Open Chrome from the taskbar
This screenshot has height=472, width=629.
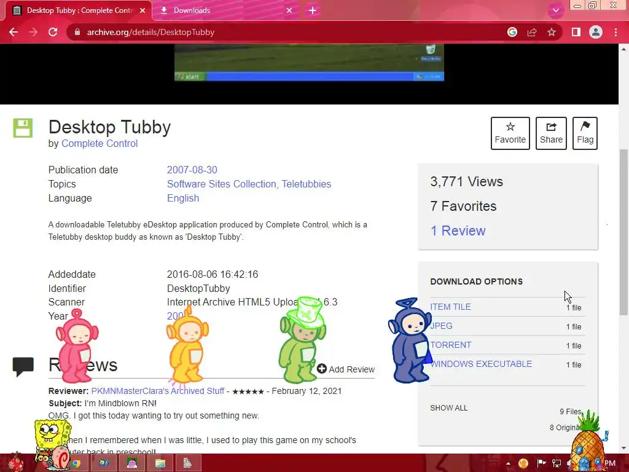click(x=76, y=463)
